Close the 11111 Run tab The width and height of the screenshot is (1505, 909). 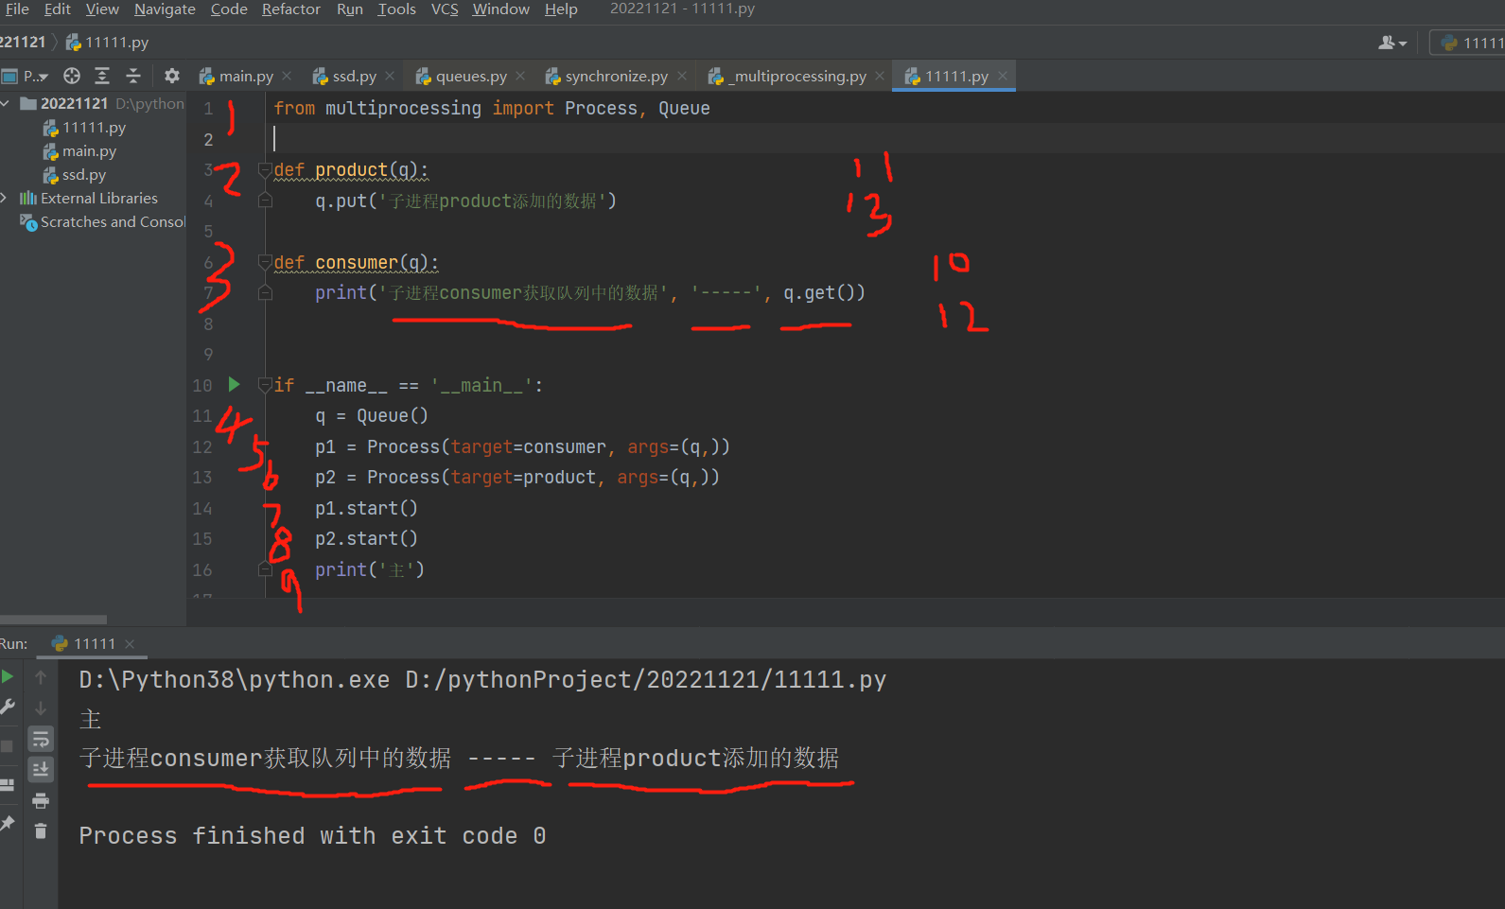coord(130,644)
